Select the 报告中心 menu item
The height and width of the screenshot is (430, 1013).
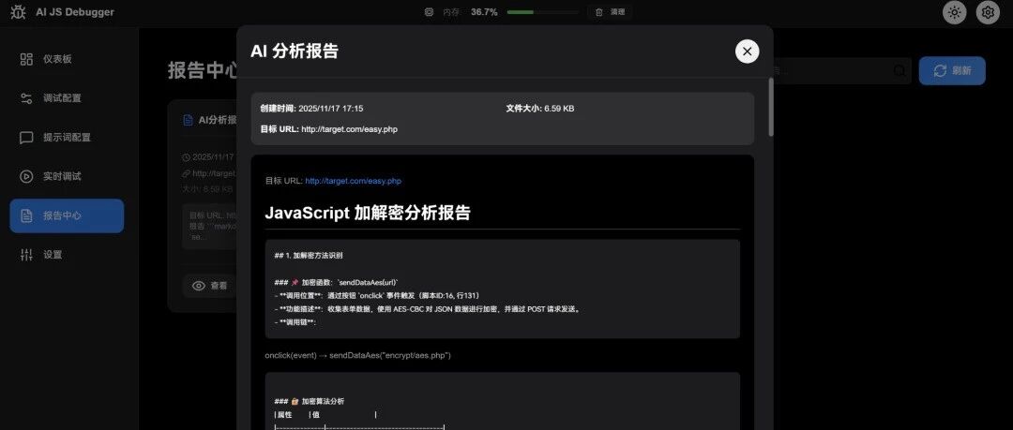point(67,215)
